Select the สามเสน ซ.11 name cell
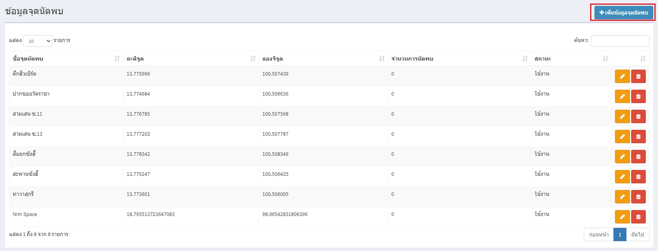Viewport: 658px width, 251px height. click(x=66, y=116)
